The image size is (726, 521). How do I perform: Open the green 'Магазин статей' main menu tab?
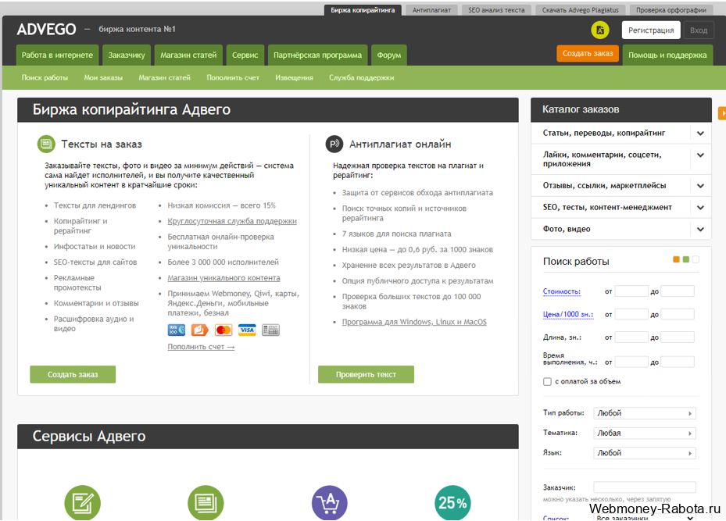pos(188,55)
